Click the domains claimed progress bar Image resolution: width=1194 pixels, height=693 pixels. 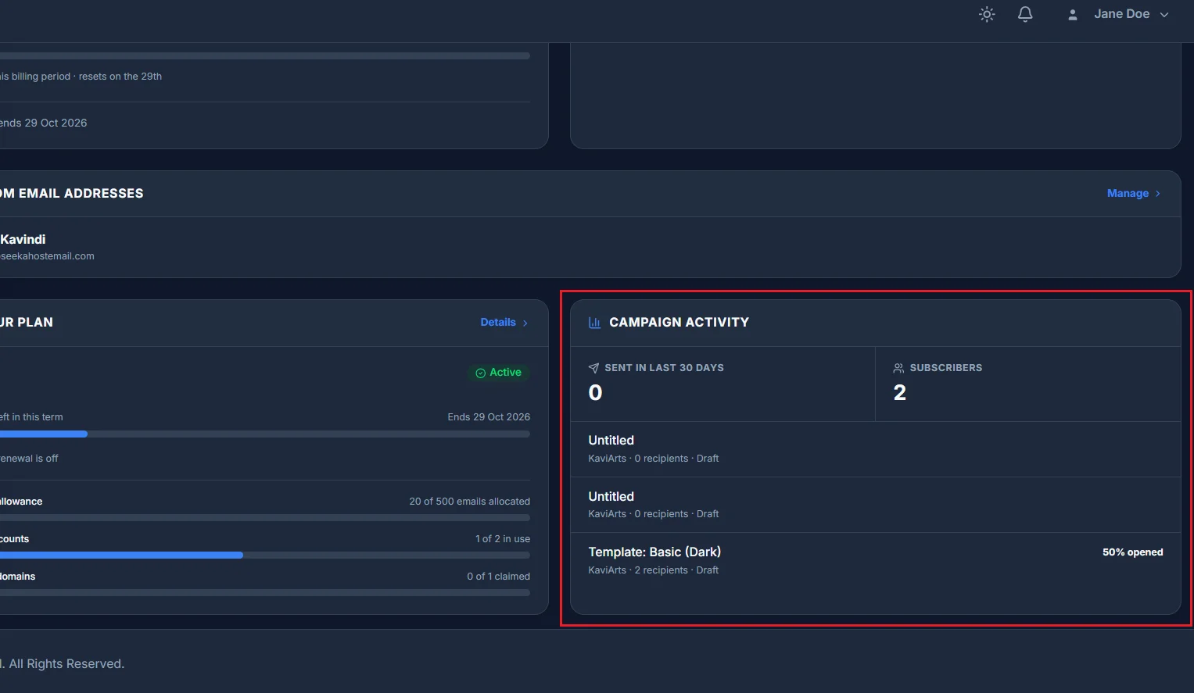(x=265, y=593)
